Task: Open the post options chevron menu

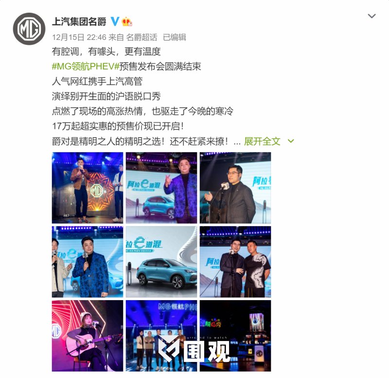Action: 371,17
